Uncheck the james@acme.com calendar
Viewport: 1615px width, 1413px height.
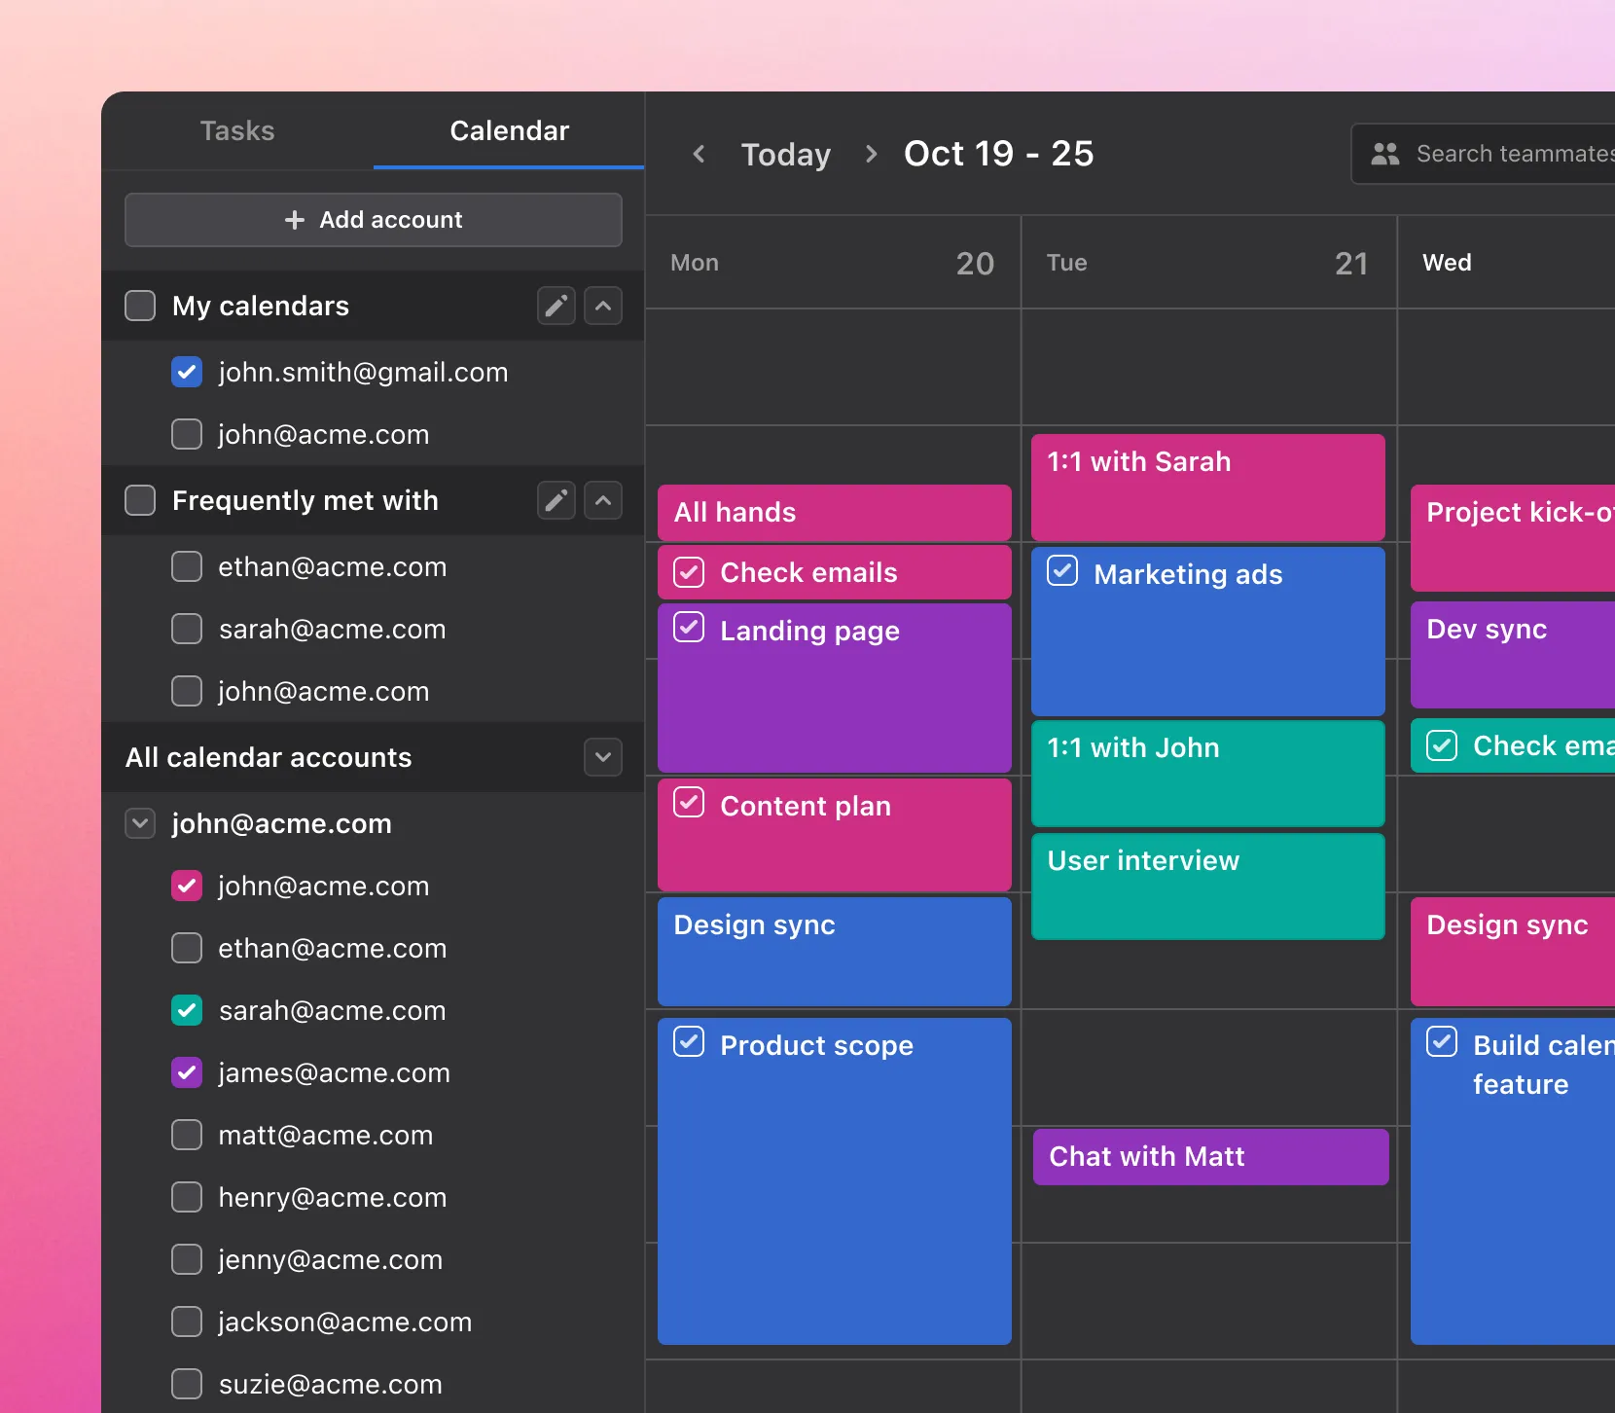pos(187,1072)
